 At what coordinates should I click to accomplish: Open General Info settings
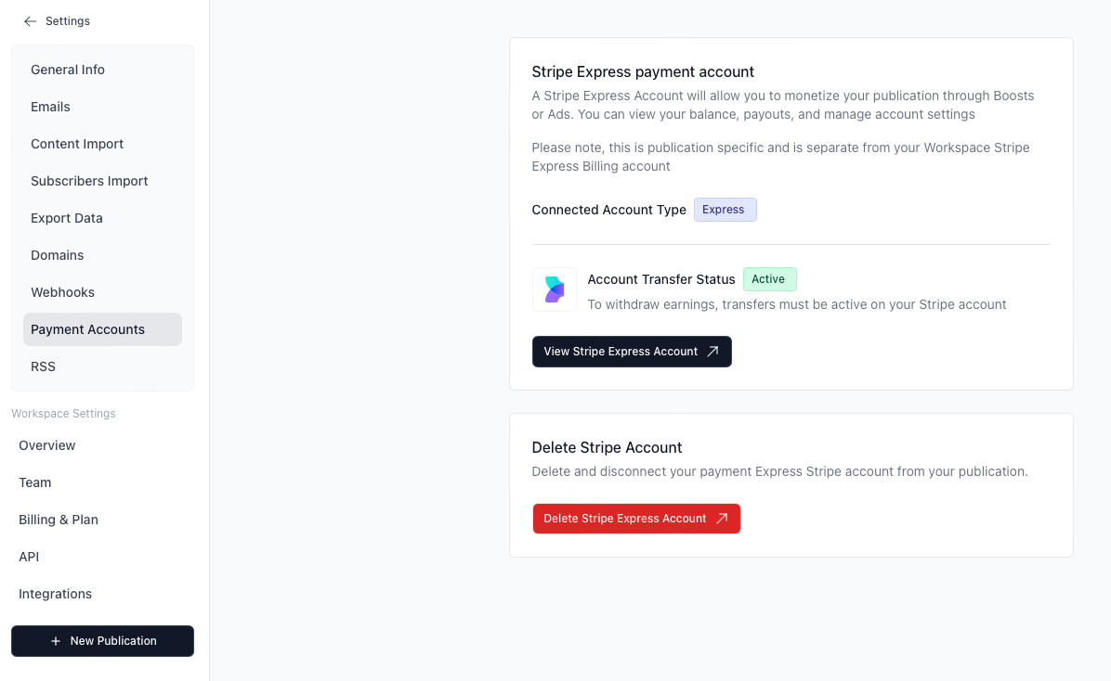click(68, 70)
